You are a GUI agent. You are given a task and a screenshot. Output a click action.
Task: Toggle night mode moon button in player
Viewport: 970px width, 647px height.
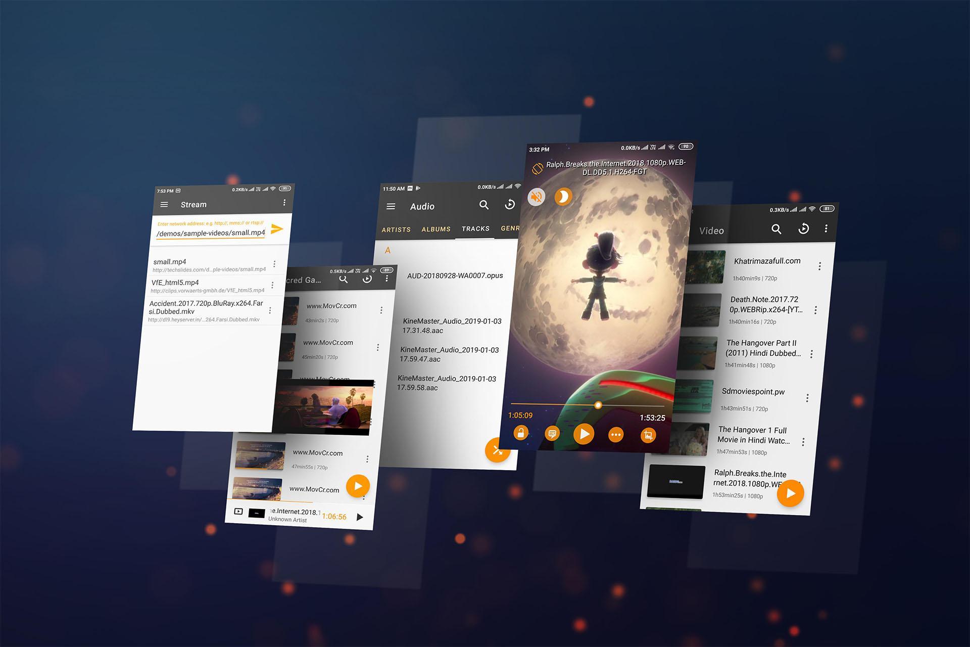[x=563, y=196]
